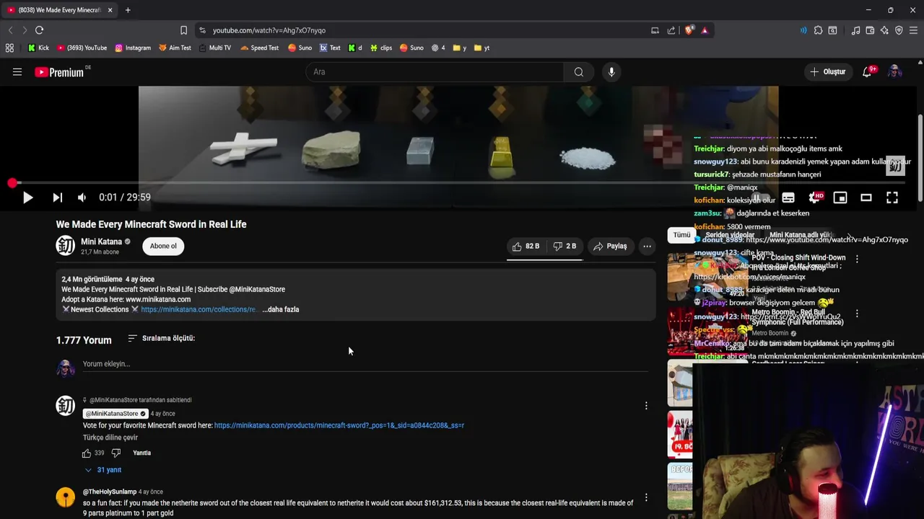Open video settings gear with HD badge
The image size is (924, 519).
coord(815,198)
